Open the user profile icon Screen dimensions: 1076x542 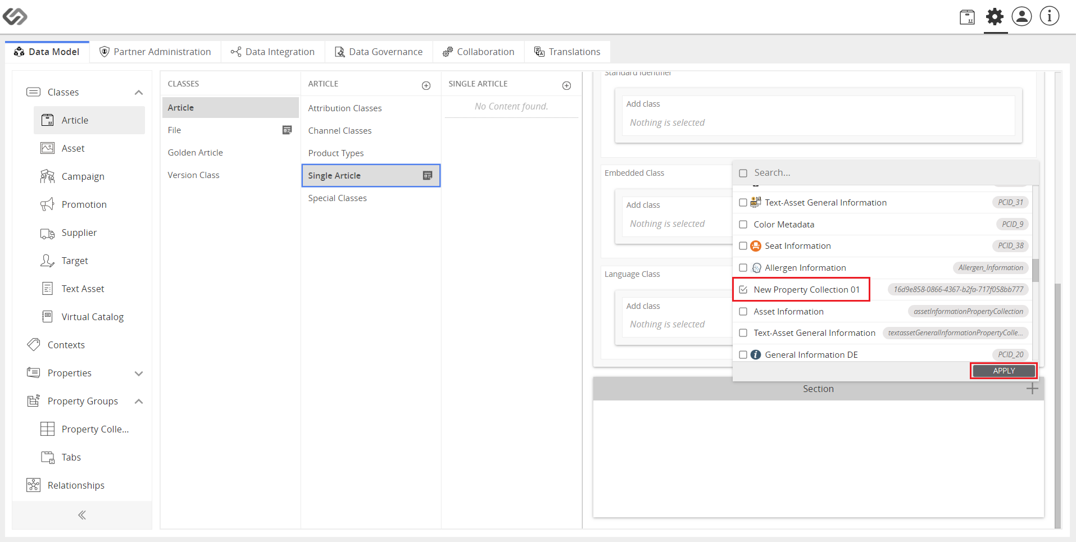click(1021, 16)
